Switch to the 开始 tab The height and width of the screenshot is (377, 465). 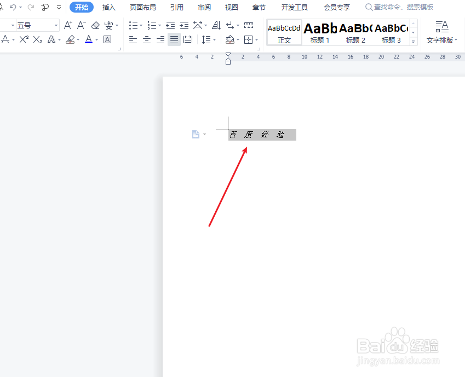coord(82,7)
